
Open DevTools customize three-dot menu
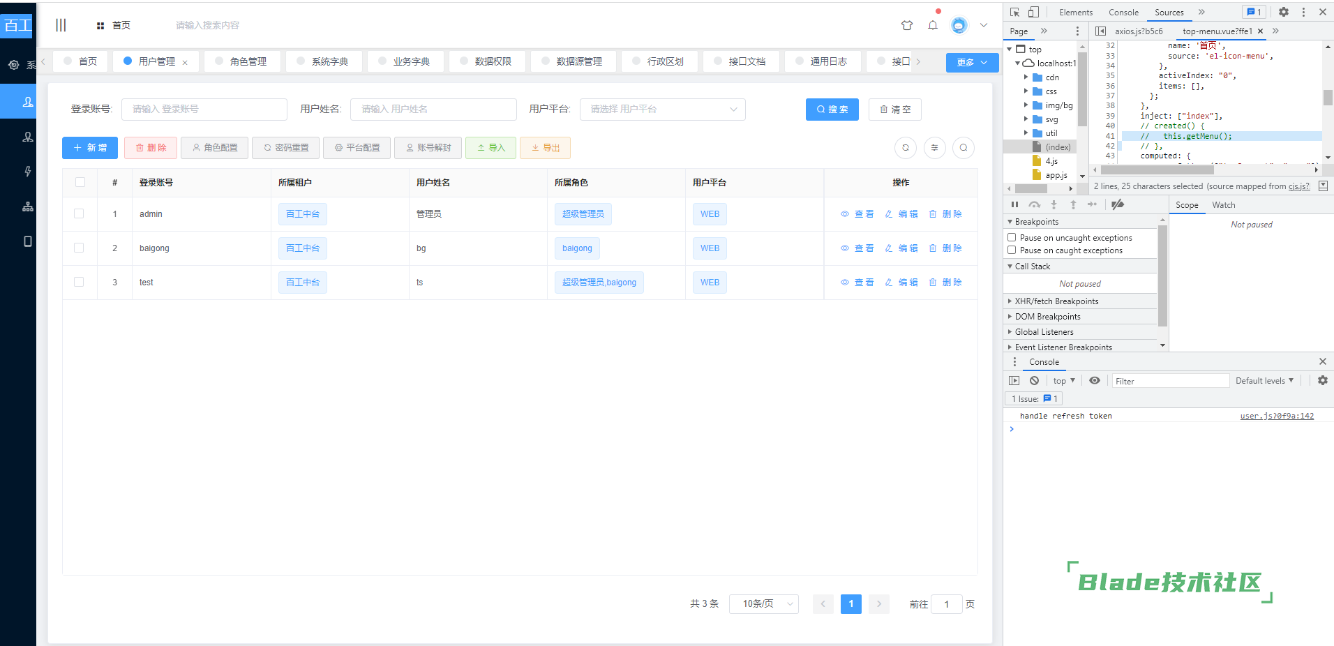[1303, 12]
